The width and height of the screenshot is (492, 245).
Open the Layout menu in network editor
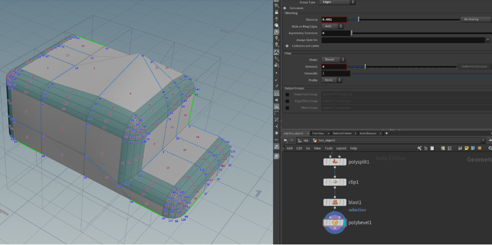pyautogui.click(x=341, y=148)
